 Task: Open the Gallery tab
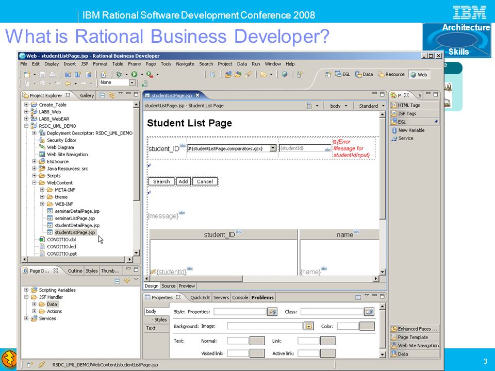87,95
